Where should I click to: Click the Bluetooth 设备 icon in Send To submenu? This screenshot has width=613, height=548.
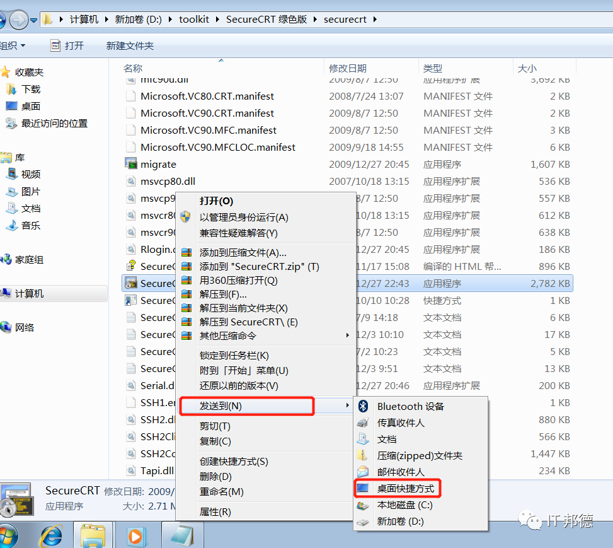coord(363,406)
